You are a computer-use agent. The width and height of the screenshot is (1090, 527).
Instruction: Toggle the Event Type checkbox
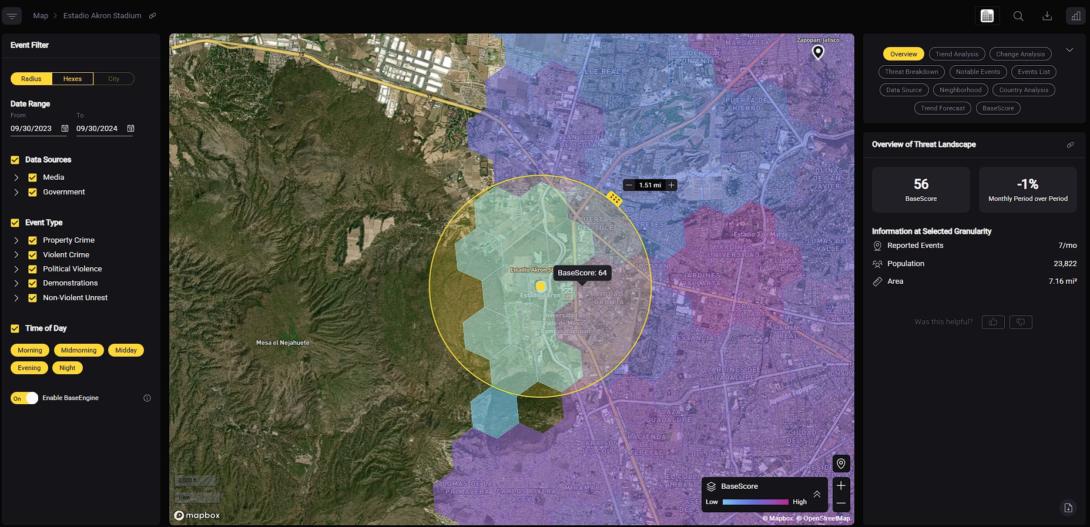pyautogui.click(x=15, y=223)
